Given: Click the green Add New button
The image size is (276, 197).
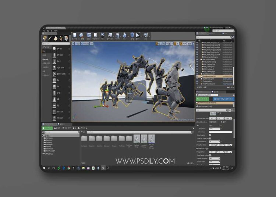Looking at the screenshot, I should (x=48, y=128).
